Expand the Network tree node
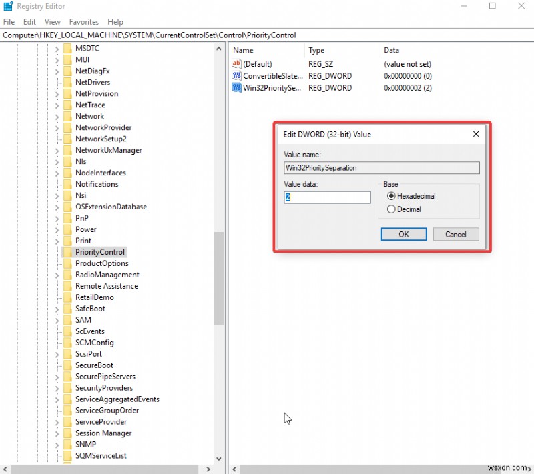 pyautogui.click(x=57, y=116)
